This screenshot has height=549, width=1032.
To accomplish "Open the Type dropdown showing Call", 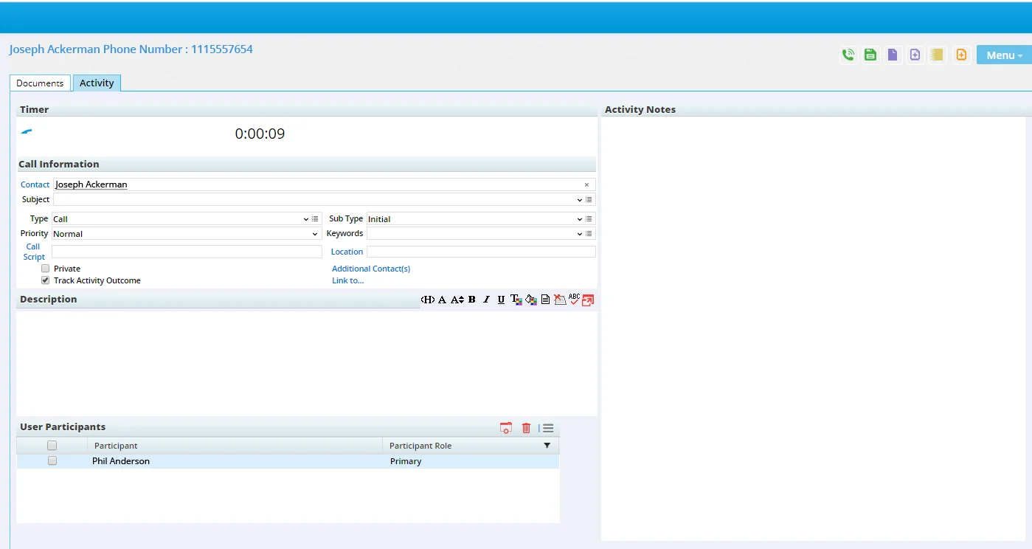I will (305, 218).
